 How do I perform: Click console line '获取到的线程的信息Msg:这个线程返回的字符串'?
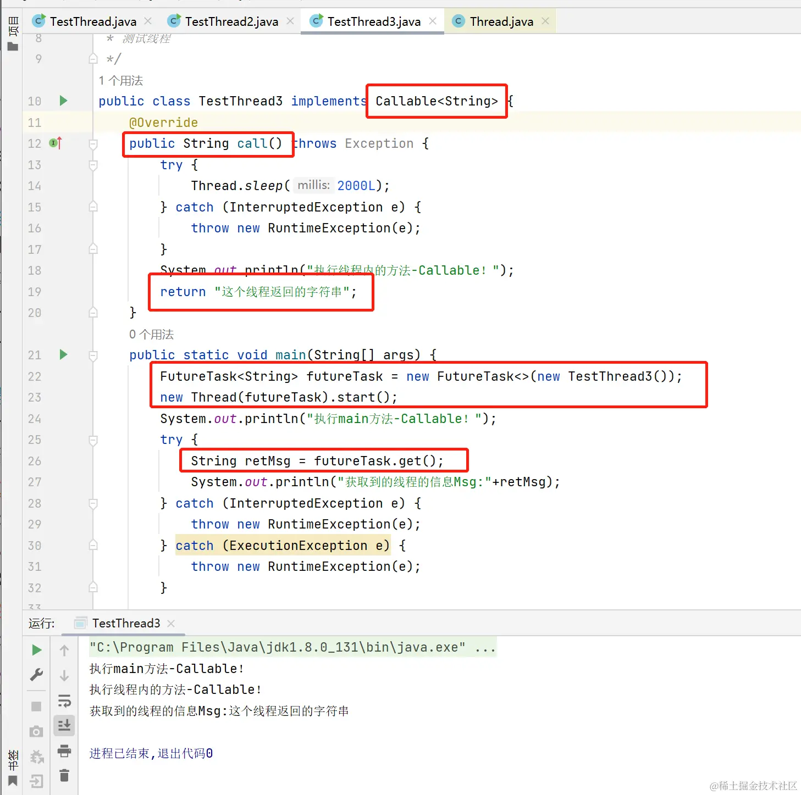coord(219,711)
